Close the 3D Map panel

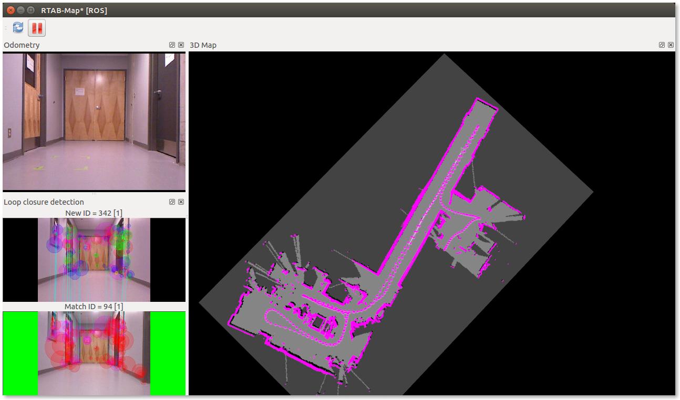[x=671, y=45]
